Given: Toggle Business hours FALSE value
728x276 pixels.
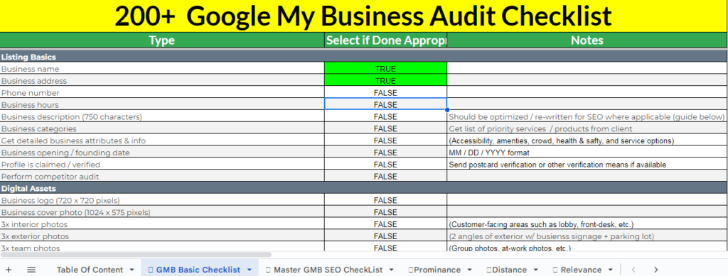Looking at the screenshot, I should point(385,105).
